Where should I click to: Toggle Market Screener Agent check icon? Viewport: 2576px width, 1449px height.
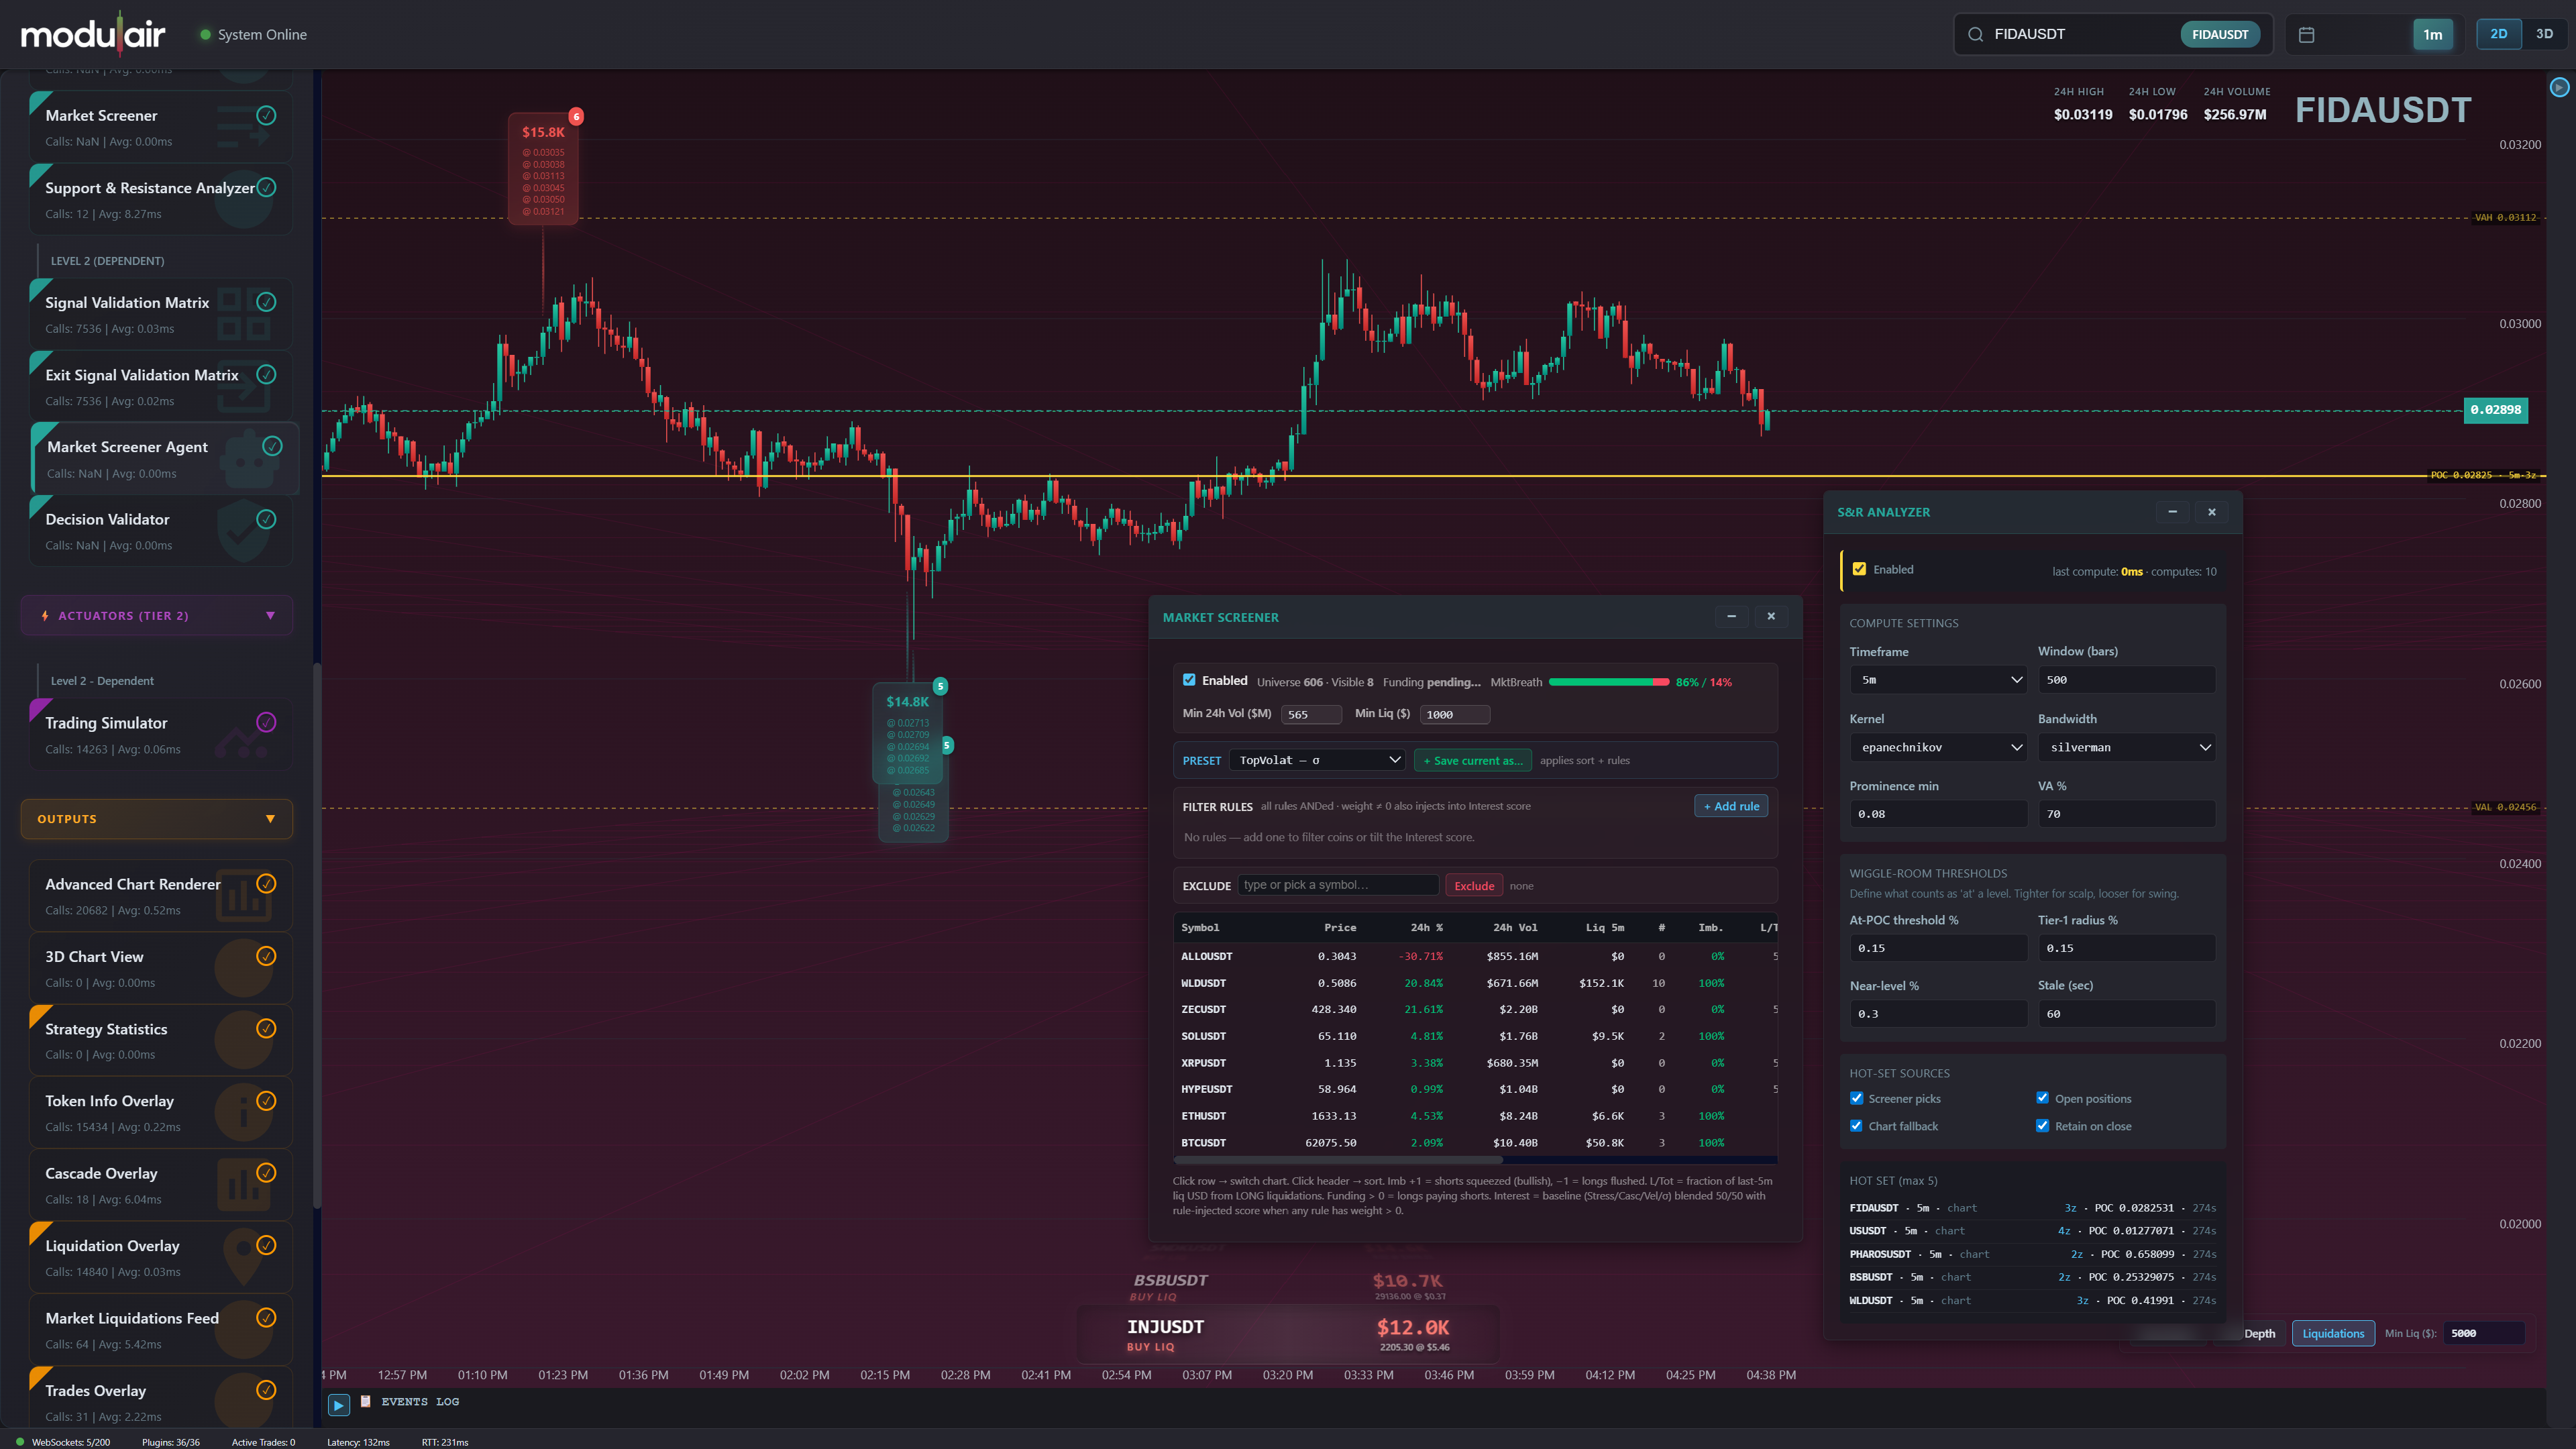(272, 446)
